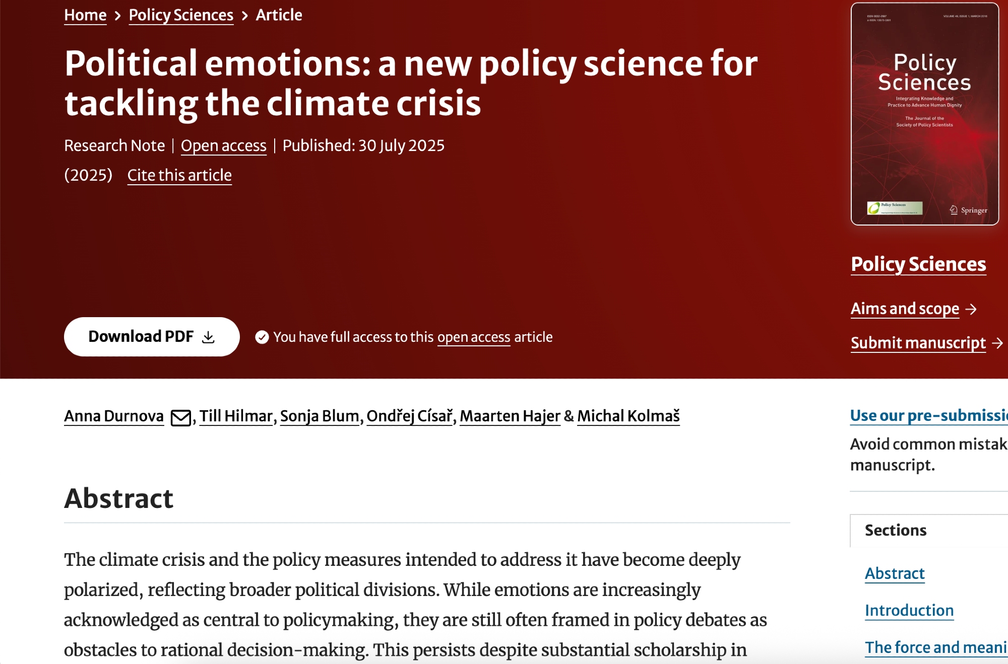Screen dimensions: 1008x664
Task: Open the pre-submission checklist link
Action: [928, 415]
